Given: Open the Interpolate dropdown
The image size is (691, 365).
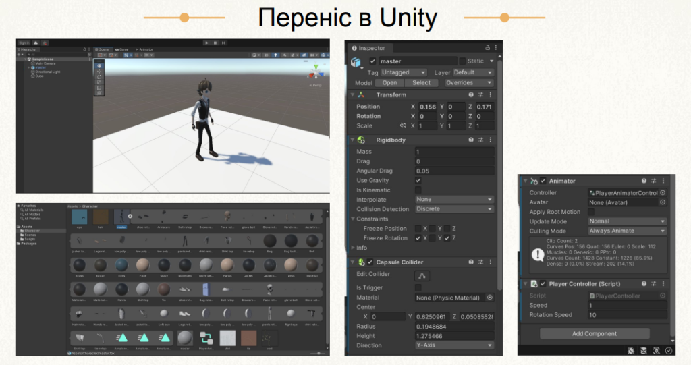Looking at the screenshot, I should [x=454, y=200].
